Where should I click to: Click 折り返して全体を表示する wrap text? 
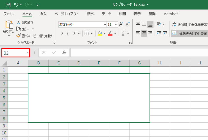pyautogui.click(x=190, y=25)
